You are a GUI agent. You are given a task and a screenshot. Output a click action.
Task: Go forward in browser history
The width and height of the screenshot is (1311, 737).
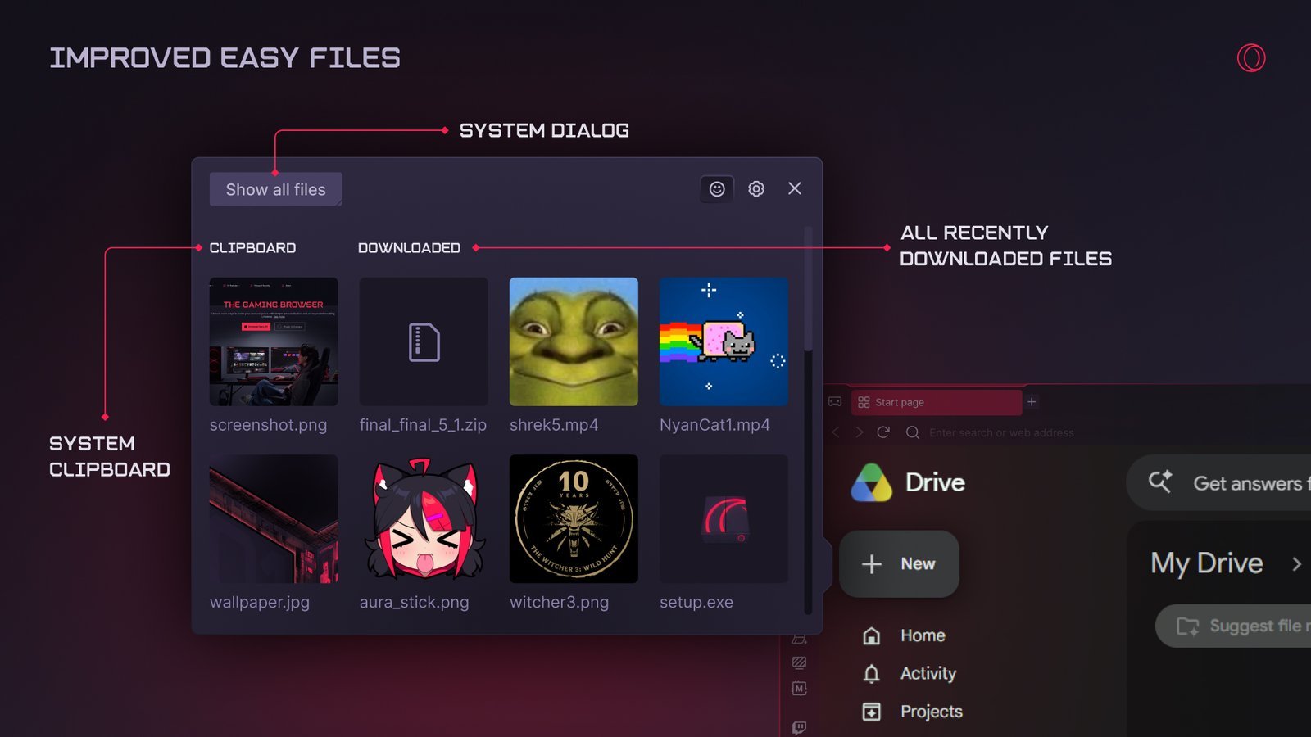point(859,432)
